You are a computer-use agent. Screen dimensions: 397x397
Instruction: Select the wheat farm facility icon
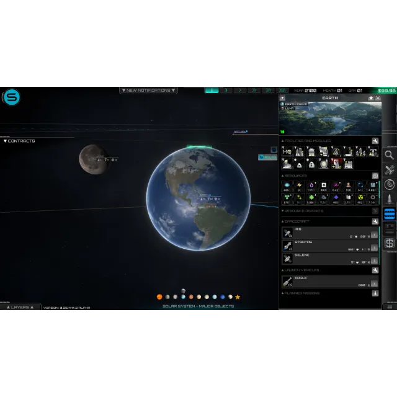tap(360, 151)
